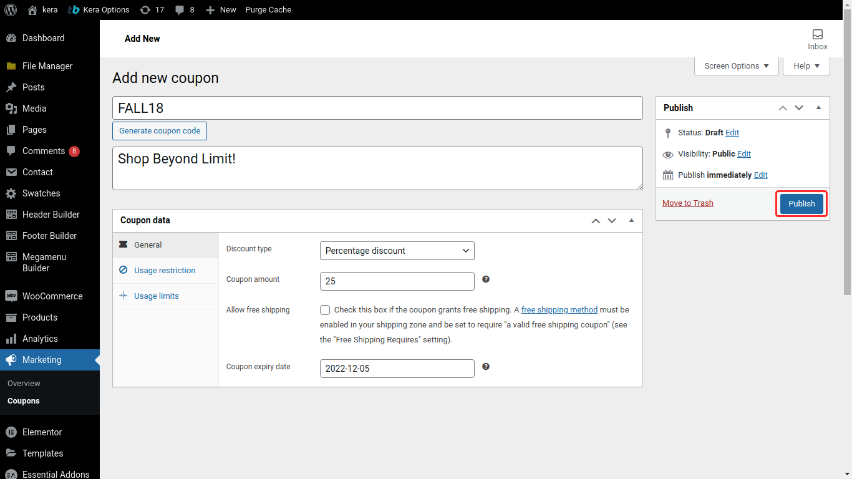852x479 pixels.
Task: Open the Help dropdown tab
Action: [x=806, y=66]
